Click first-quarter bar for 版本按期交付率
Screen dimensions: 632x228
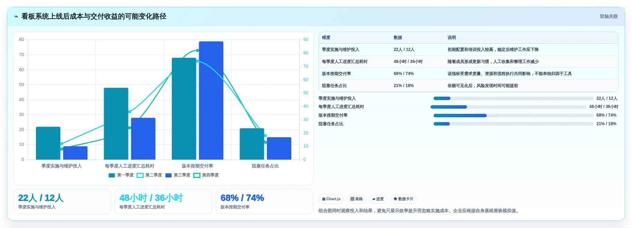(x=184, y=109)
